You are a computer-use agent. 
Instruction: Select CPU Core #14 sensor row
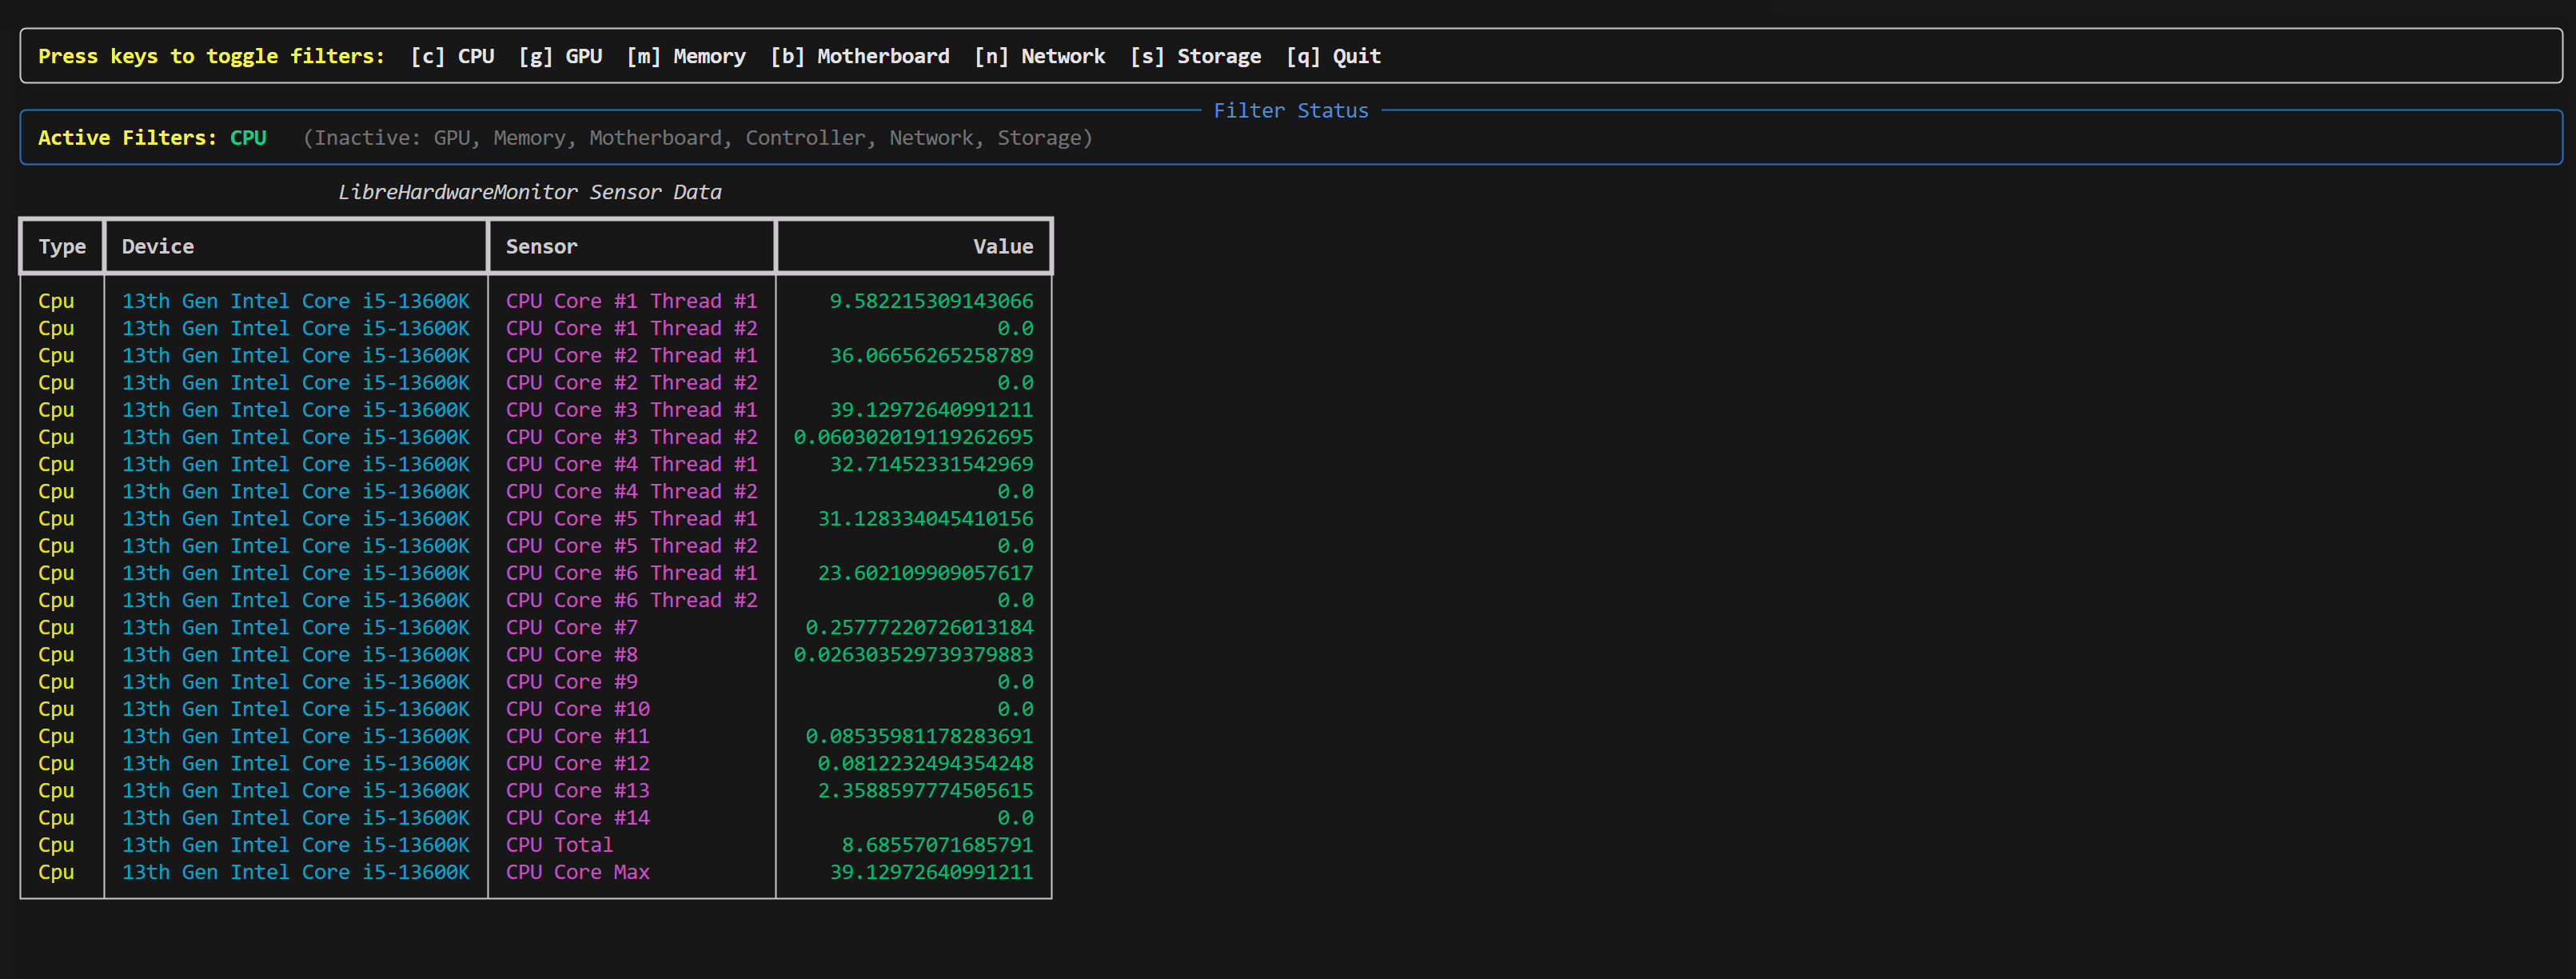[x=577, y=818]
